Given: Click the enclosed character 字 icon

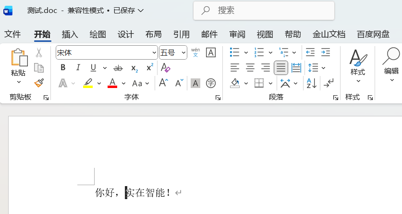Looking at the screenshot, I should 210,83.
